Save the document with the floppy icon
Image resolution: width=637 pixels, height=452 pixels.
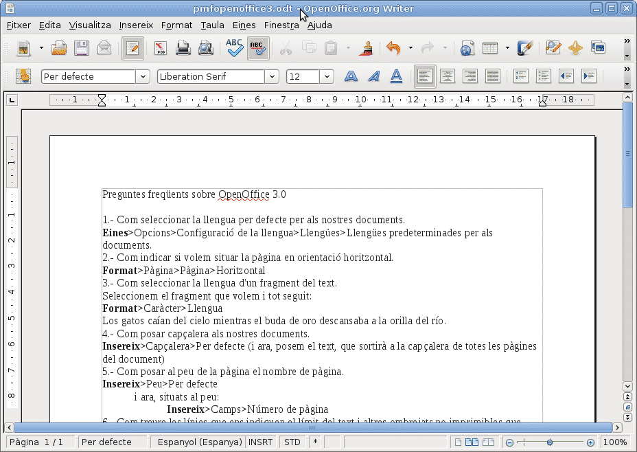coord(82,48)
